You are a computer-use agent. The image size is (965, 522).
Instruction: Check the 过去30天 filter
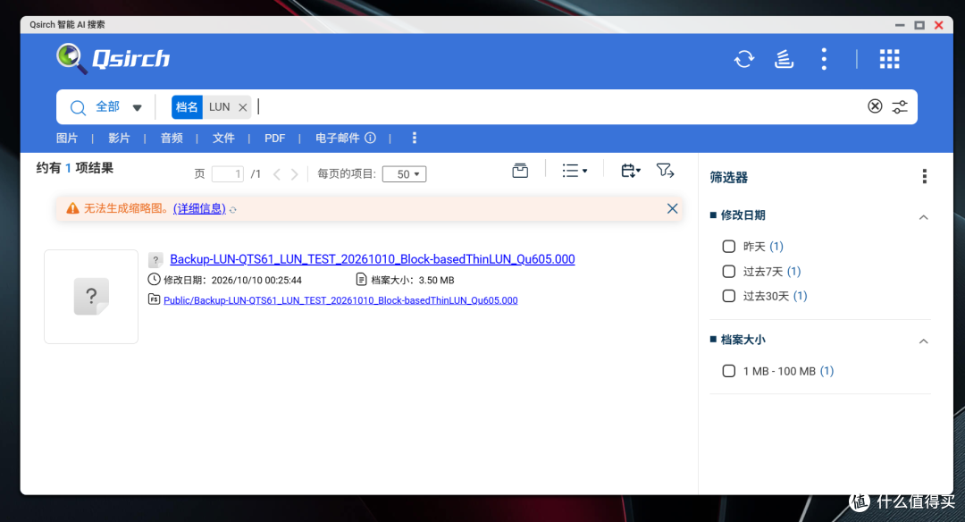[729, 296]
